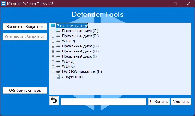Click the Добавить button
Viewport: 195px width, 116px height.
click(159, 102)
